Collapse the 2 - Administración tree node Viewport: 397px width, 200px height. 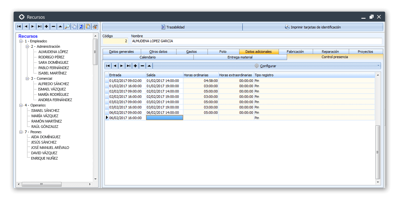27,47
